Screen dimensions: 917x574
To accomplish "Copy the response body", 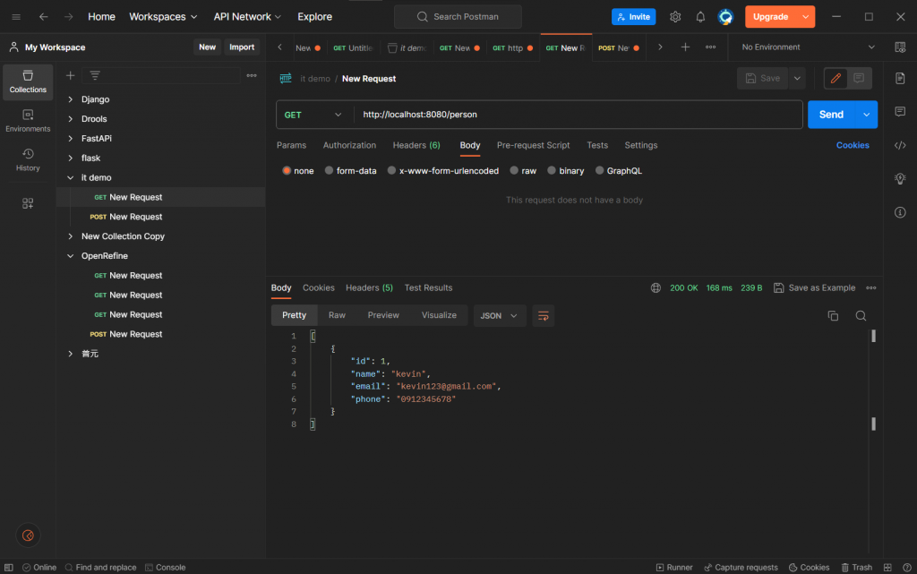I will click(x=833, y=315).
